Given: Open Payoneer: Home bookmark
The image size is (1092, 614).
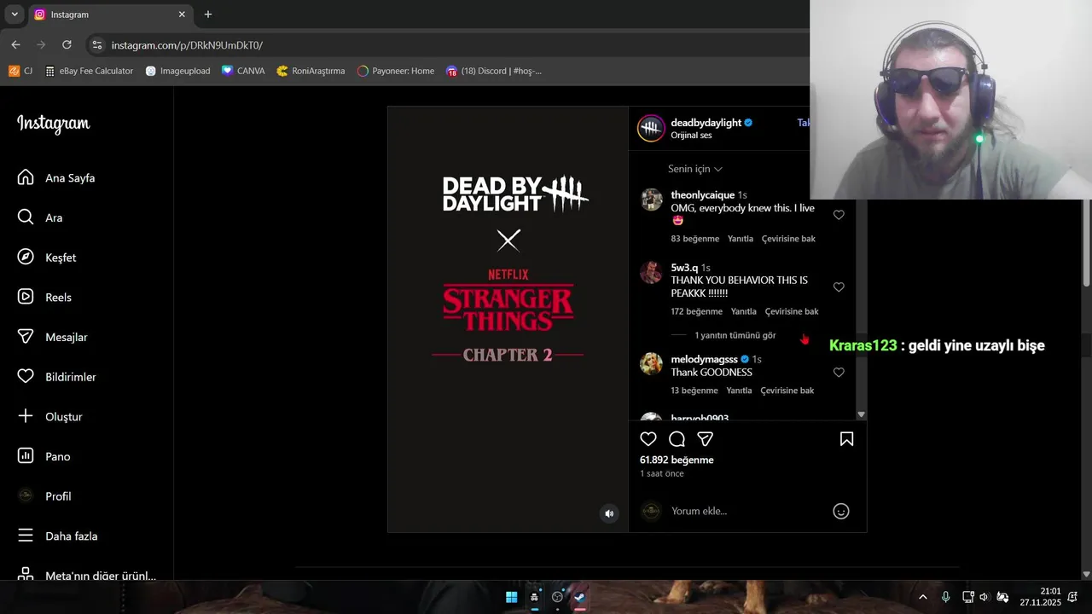Looking at the screenshot, I should point(396,71).
